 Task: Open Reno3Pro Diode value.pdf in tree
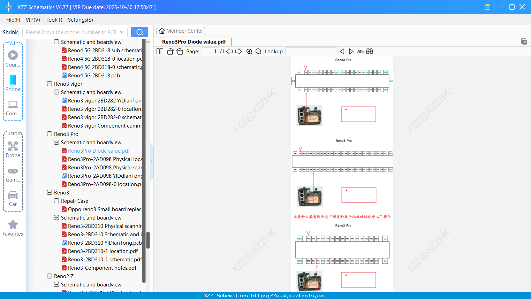click(x=99, y=151)
